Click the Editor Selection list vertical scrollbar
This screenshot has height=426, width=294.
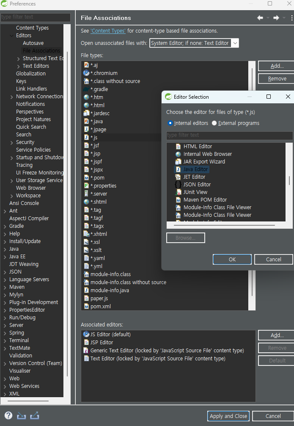point(289,180)
